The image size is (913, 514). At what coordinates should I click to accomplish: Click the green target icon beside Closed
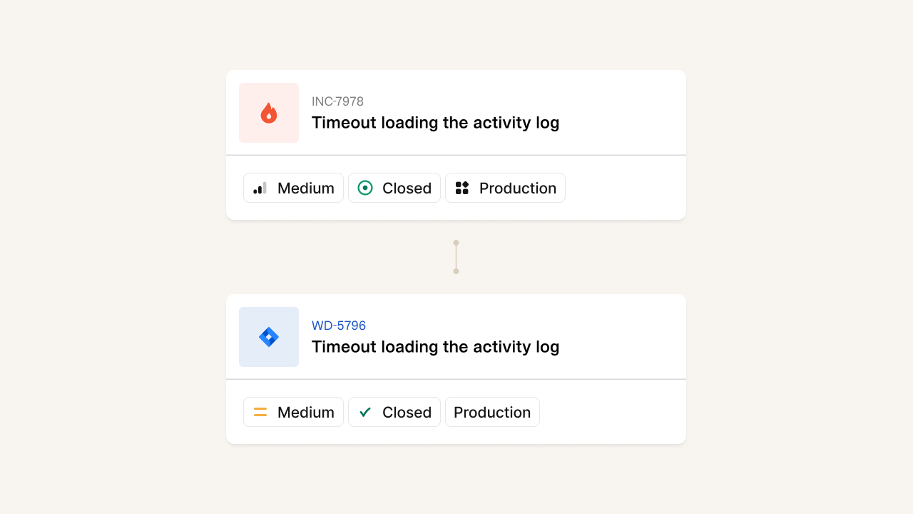pyautogui.click(x=364, y=188)
